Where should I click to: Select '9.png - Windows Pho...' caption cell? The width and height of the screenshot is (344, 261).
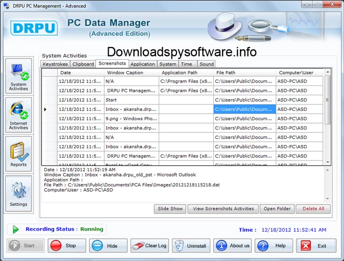131,118
